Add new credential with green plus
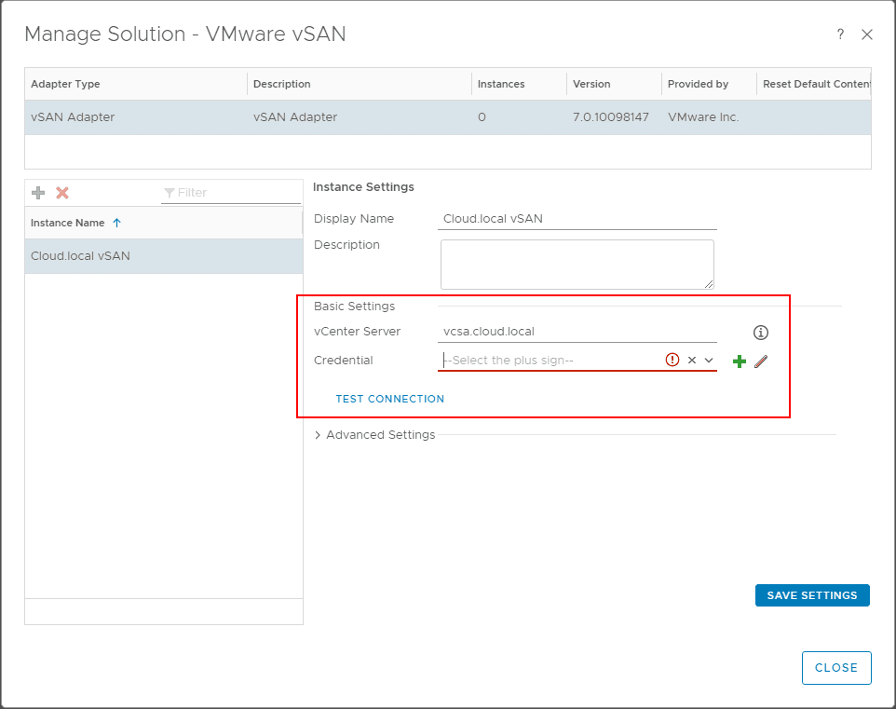 [x=740, y=361]
